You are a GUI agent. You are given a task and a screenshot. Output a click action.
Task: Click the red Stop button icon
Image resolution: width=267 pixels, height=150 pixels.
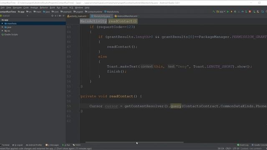coord(250,12)
